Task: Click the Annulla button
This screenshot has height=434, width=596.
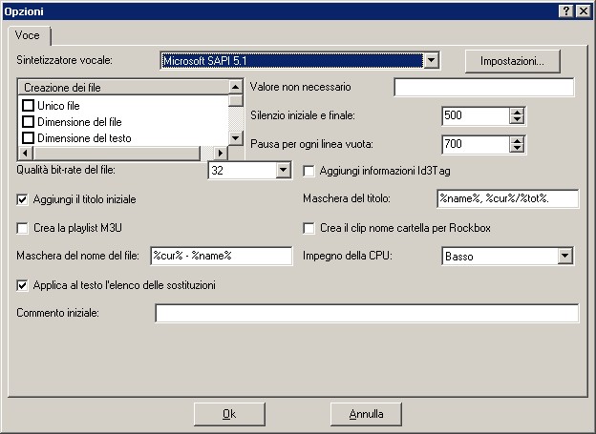Action: tap(366, 414)
